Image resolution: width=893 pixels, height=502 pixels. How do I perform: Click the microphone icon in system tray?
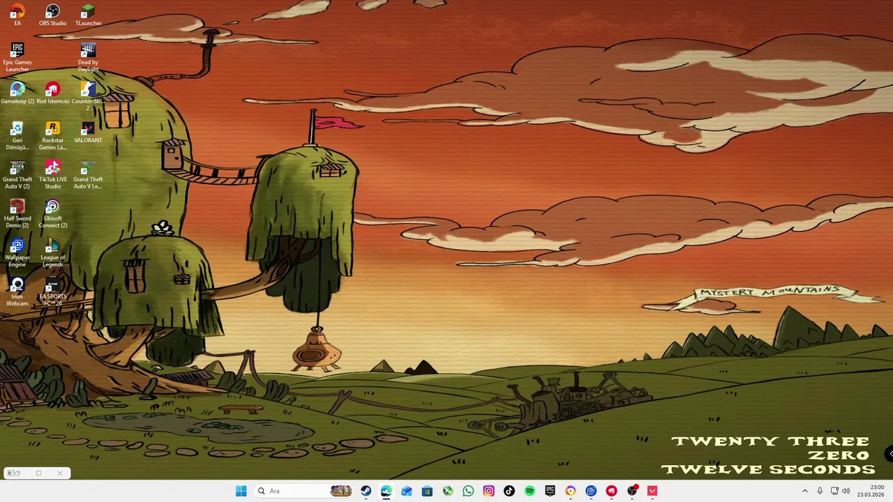coord(820,491)
